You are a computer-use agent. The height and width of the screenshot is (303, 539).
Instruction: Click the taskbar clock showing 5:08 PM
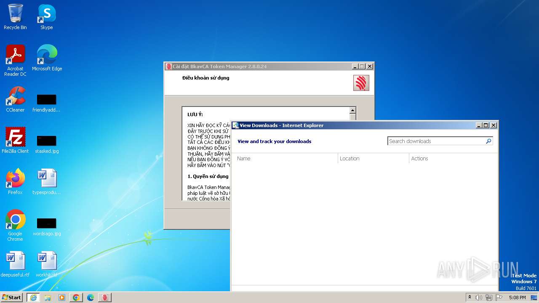[517, 298]
